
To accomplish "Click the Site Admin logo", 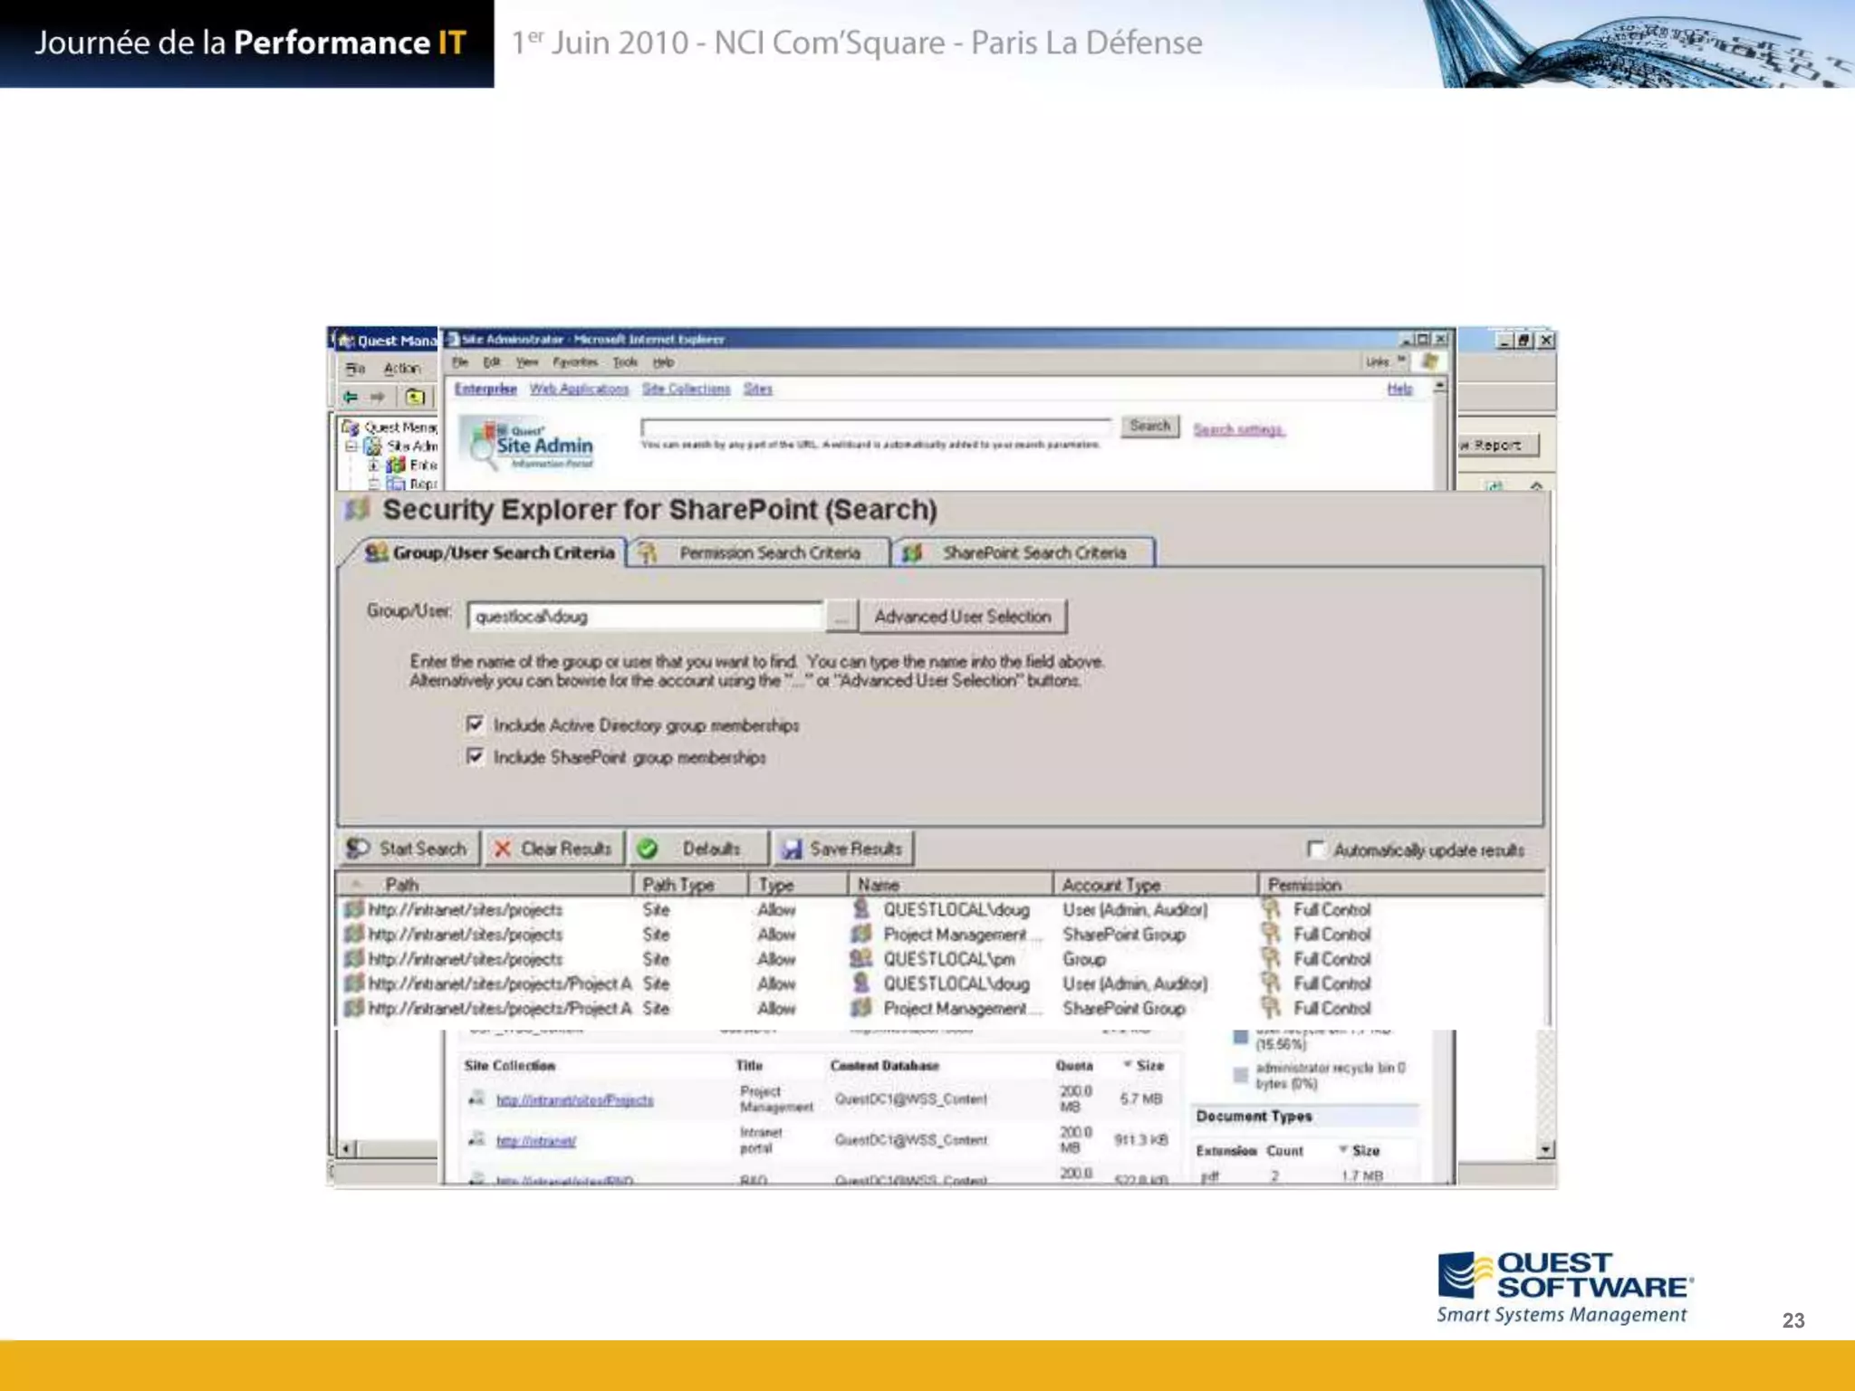I will 528,444.
